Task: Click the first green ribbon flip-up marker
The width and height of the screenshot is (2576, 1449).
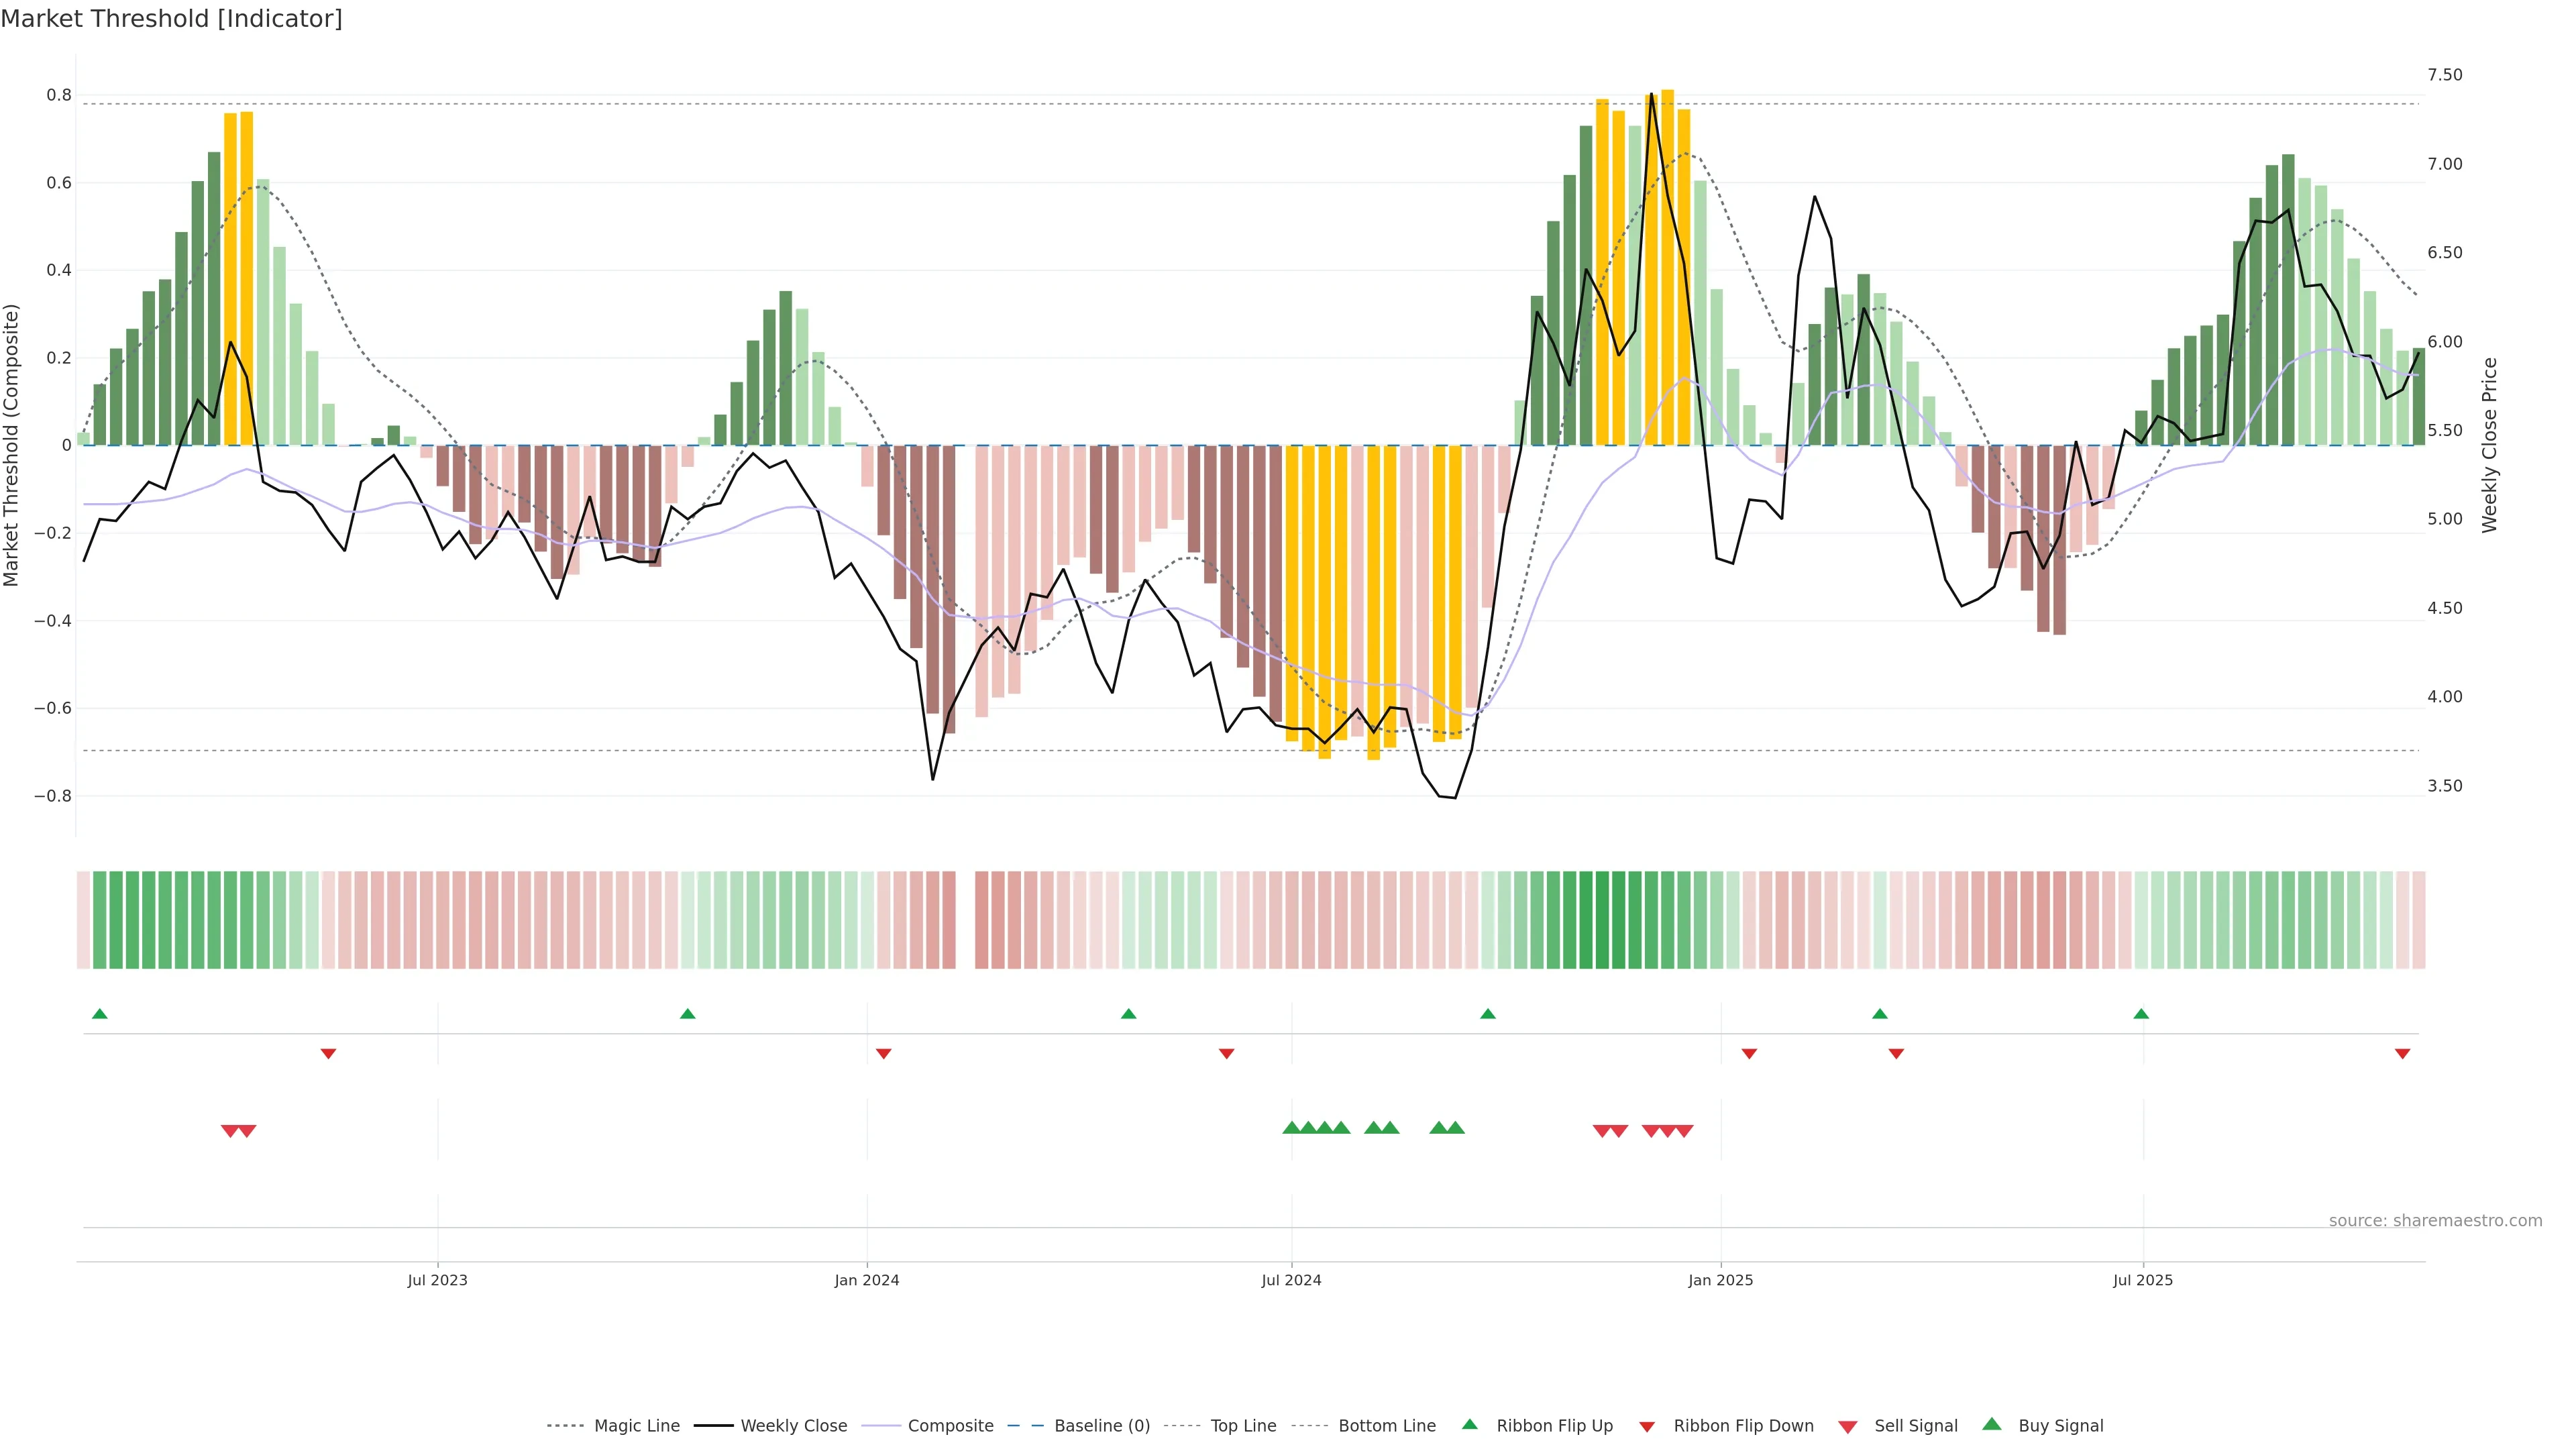Action: (x=99, y=1014)
